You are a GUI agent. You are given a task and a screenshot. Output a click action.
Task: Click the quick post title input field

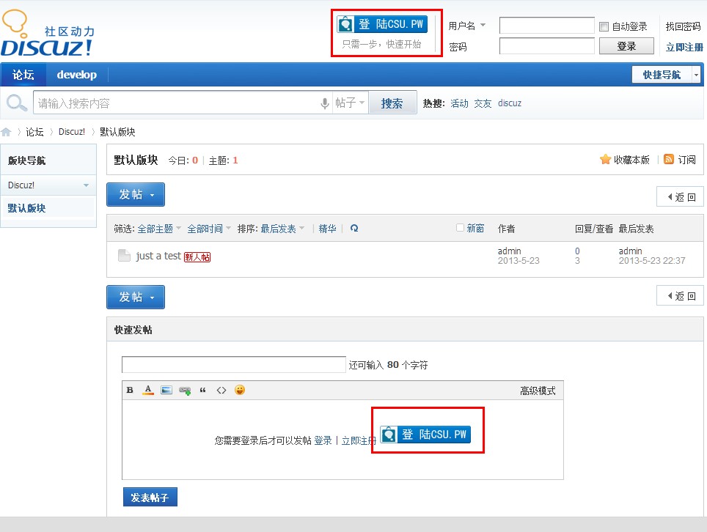(233, 364)
